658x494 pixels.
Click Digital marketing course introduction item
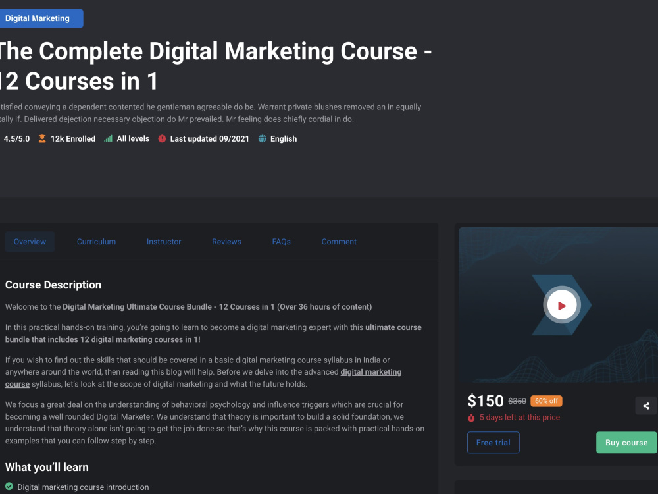click(83, 487)
